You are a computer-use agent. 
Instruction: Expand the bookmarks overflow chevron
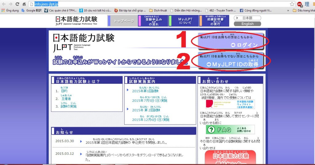(288, 10)
